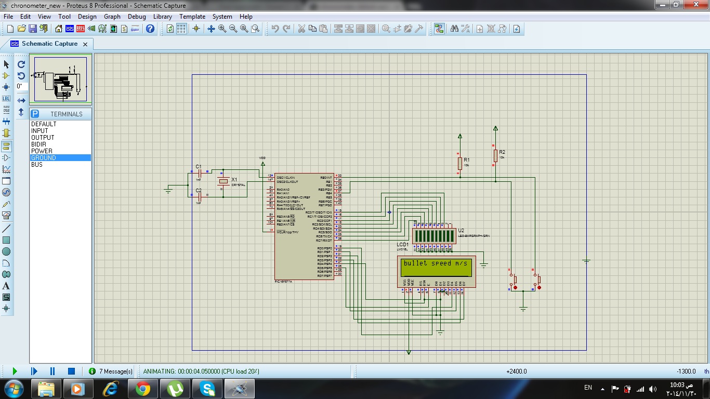This screenshot has height=399, width=710.
Task: Open the Library menu
Action: (x=162, y=17)
